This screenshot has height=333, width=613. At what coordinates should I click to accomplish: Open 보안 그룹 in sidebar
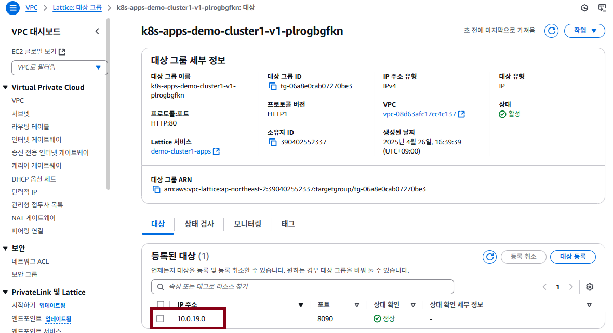click(x=24, y=275)
